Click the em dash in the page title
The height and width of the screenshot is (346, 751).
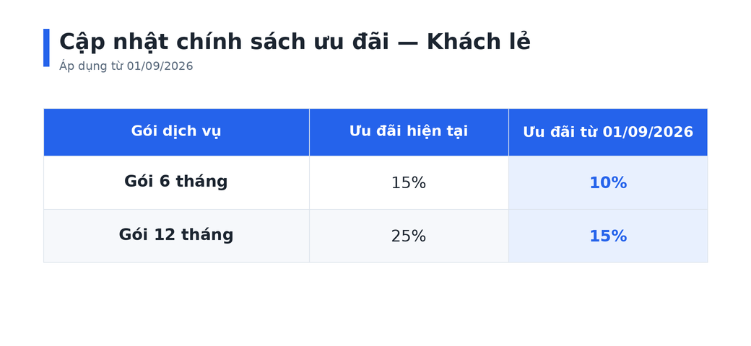coord(407,43)
